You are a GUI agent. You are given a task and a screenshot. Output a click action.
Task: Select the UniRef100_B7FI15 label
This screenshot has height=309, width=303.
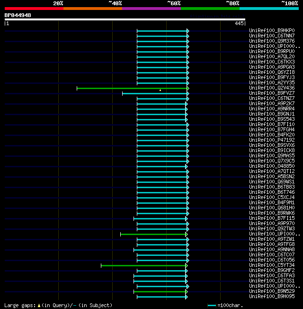click(272, 218)
